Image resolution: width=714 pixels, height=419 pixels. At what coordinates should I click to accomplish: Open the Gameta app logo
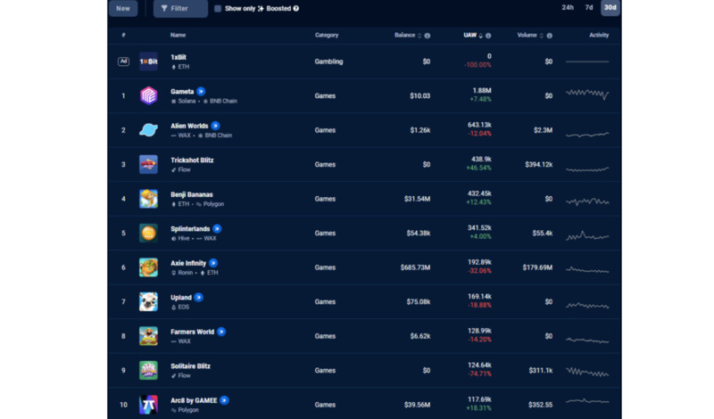[x=148, y=96]
